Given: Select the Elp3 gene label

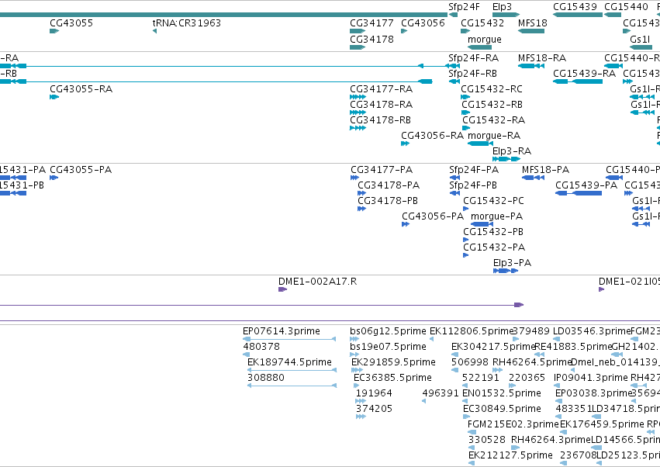Looking at the screenshot, I should tap(502, 7).
